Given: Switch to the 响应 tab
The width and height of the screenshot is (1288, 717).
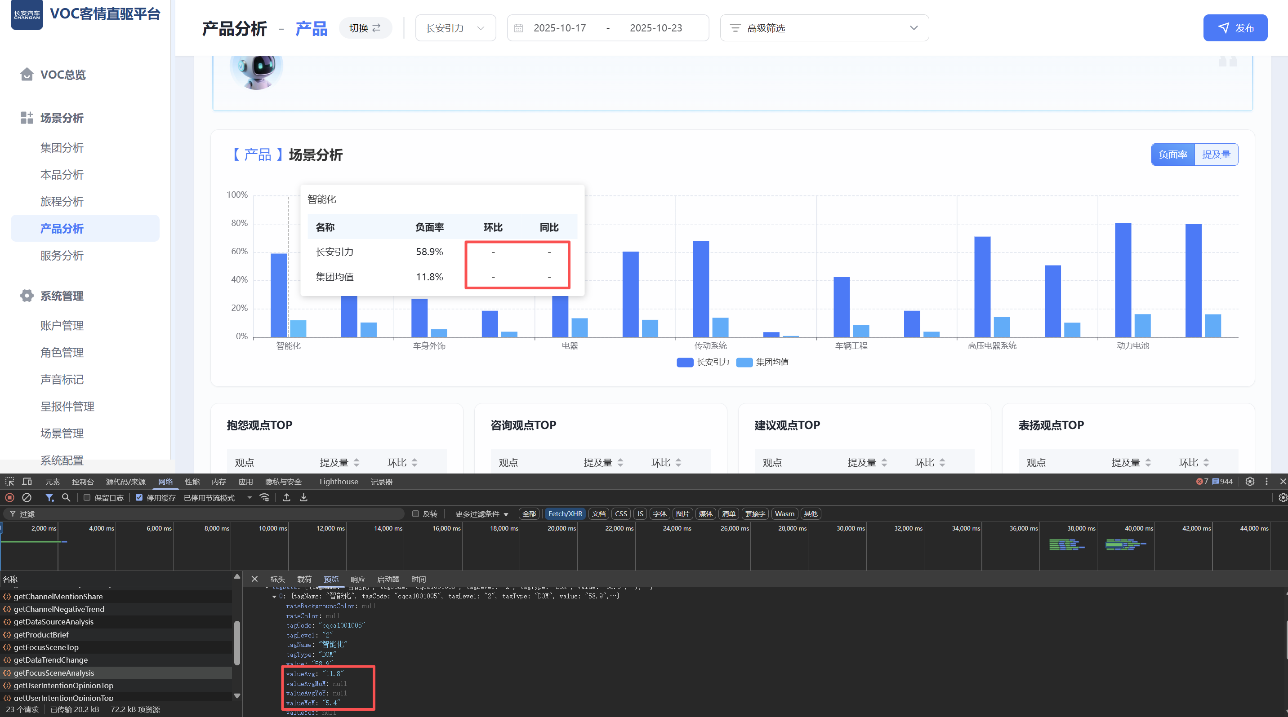Looking at the screenshot, I should pyautogui.click(x=357, y=579).
